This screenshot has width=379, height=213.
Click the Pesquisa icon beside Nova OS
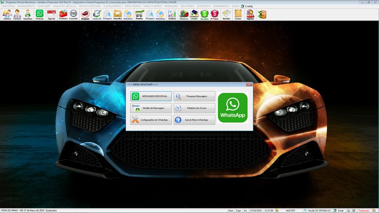108,15
